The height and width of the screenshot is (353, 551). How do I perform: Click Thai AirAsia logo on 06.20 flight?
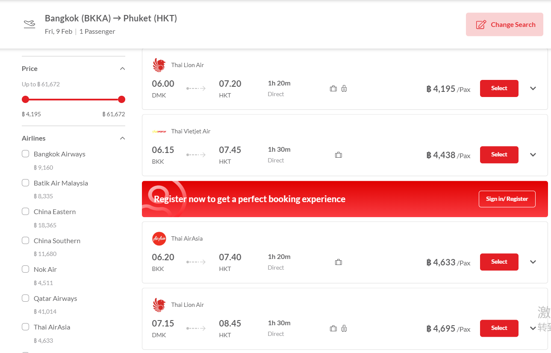[159, 238]
